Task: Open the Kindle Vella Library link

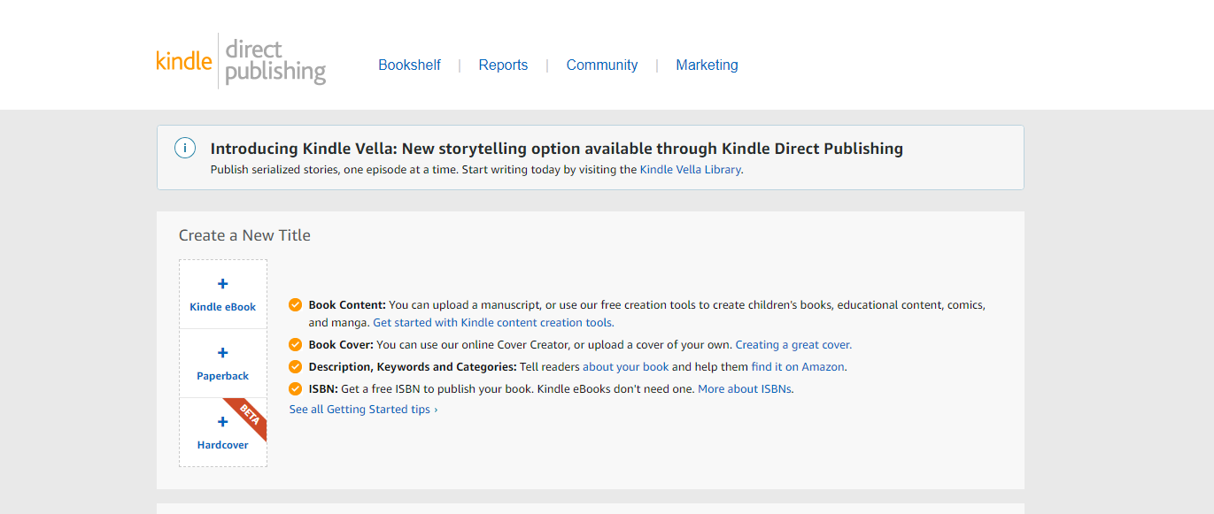Action: tap(690, 170)
